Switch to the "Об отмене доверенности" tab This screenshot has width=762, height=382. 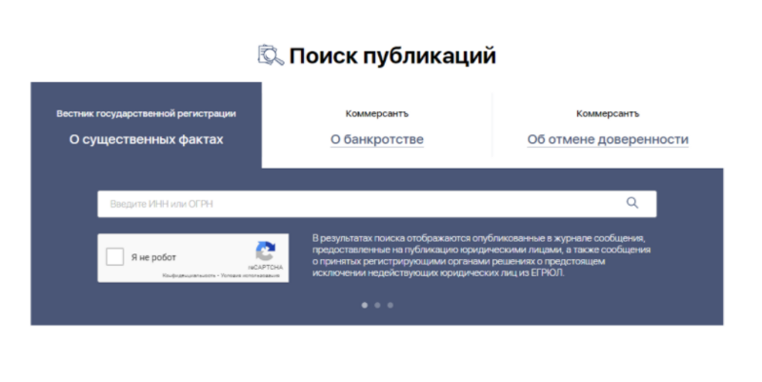pos(608,139)
